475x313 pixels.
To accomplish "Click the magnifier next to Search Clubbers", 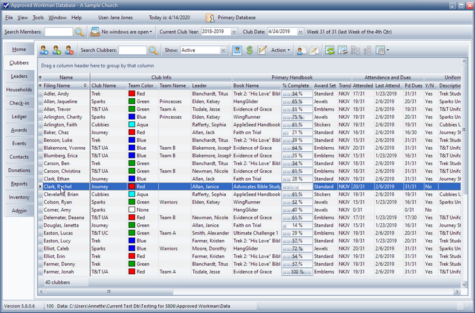I will coord(153,50).
